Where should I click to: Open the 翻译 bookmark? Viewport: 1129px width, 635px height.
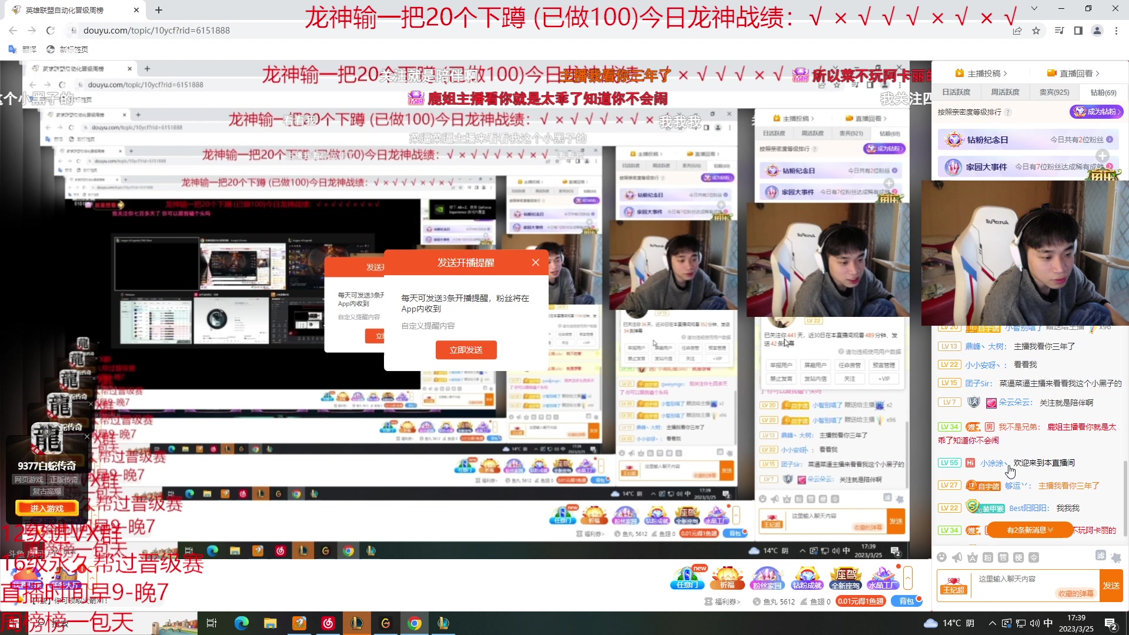[x=22, y=49]
